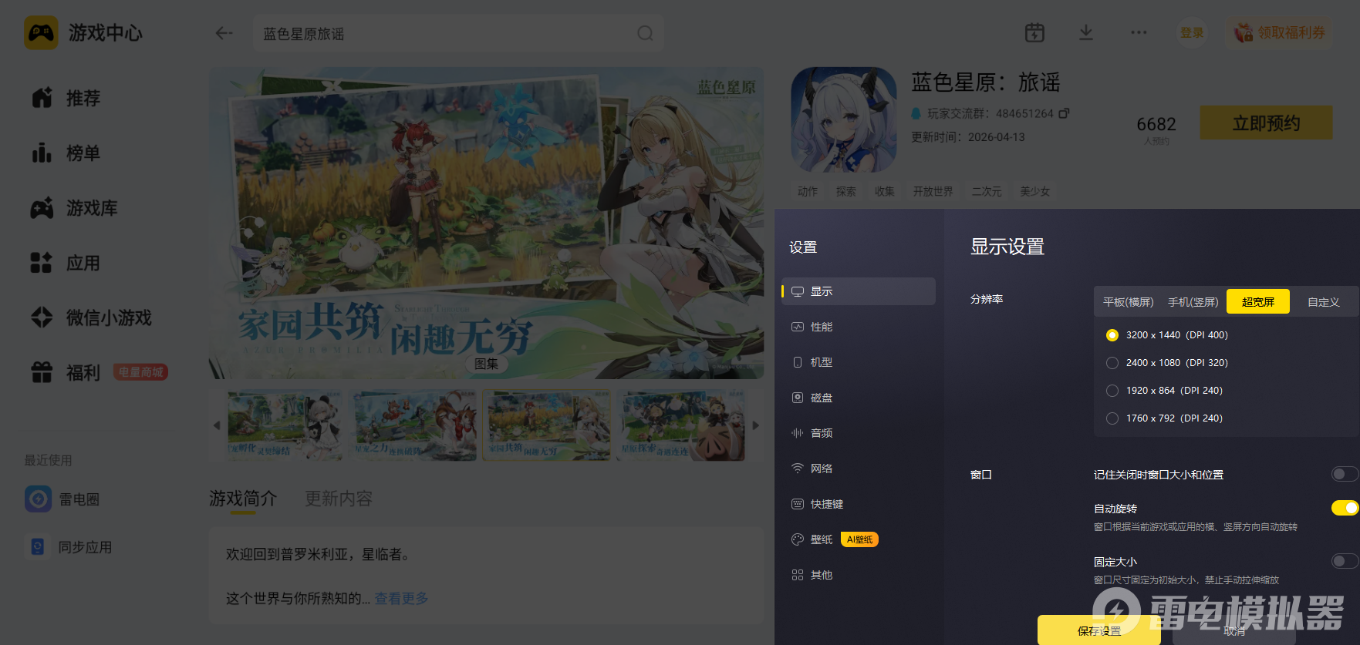
Task: Open second screenshot thumbnail 星宠之力
Action: click(x=414, y=425)
